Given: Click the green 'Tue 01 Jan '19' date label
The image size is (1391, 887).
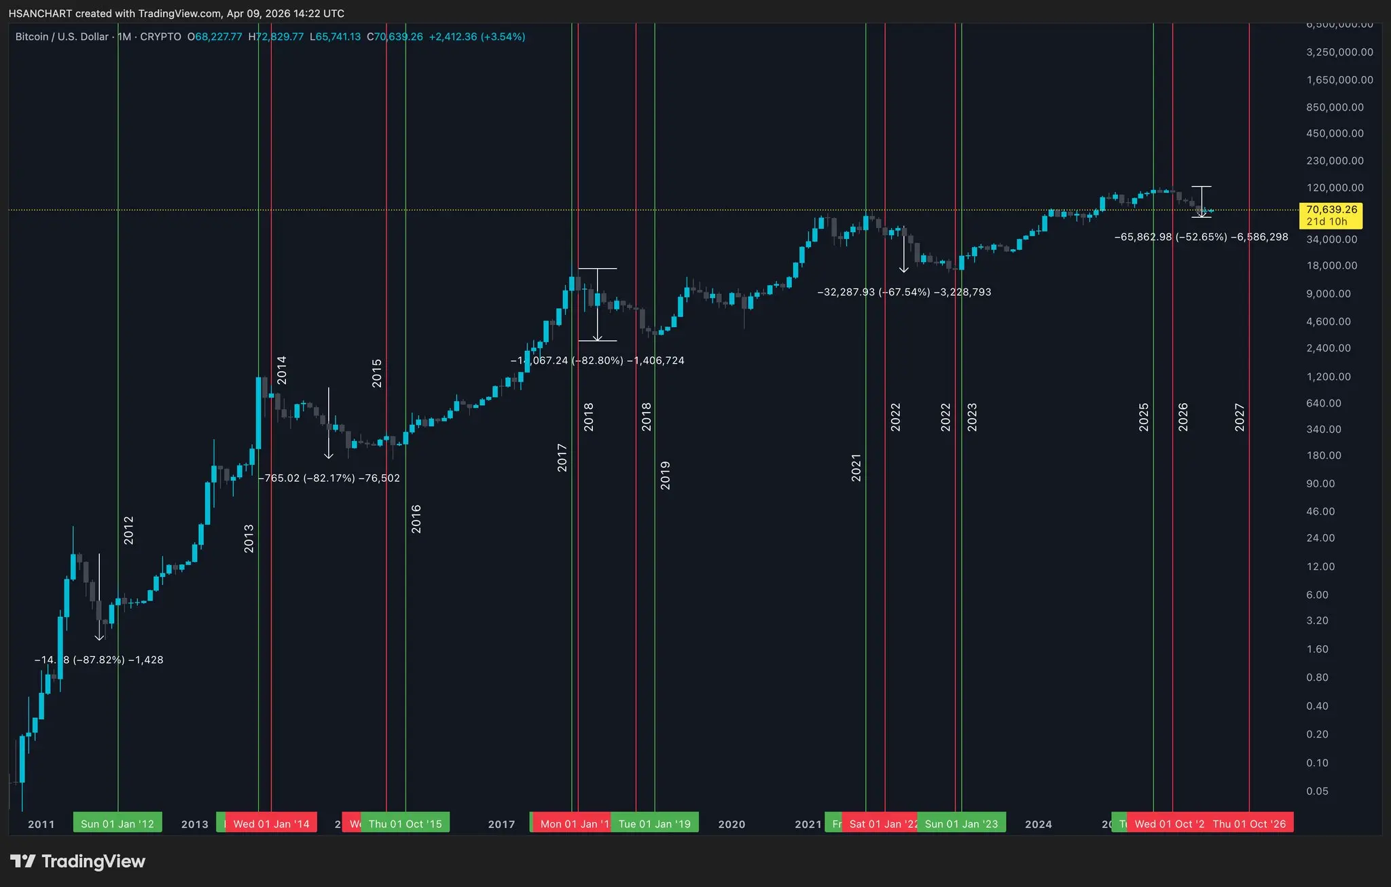Looking at the screenshot, I should point(655,823).
